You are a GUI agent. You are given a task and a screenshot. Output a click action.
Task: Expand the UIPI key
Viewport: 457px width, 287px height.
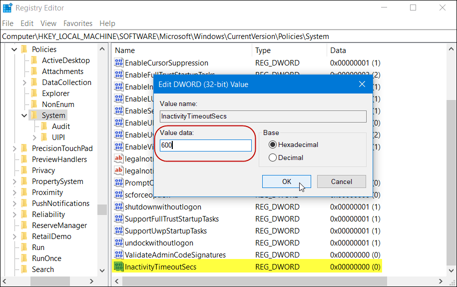point(34,137)
